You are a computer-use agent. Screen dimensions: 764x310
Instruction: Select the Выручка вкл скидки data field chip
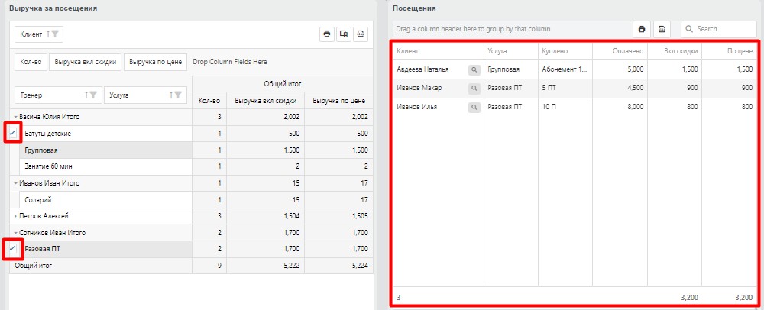pyautogui.click(x=86, y=62)
